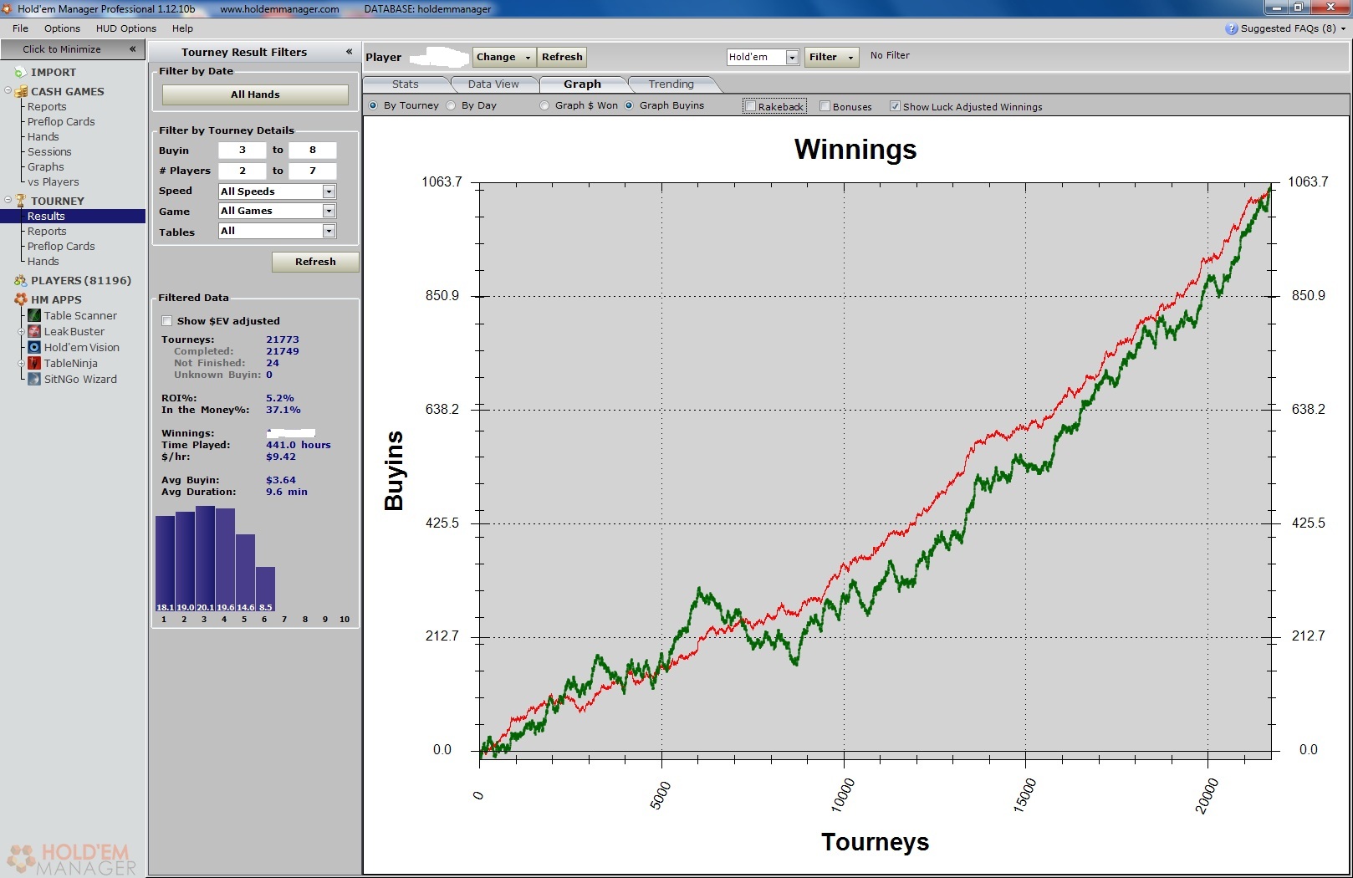Click the maximum Buyin field
The width and height of the screenshot is (1353, 878).
pos(313,151)
